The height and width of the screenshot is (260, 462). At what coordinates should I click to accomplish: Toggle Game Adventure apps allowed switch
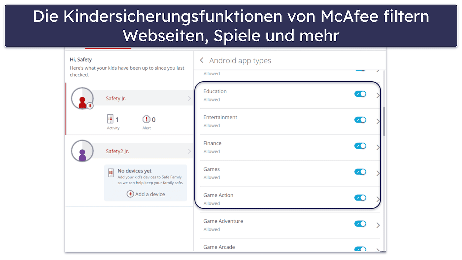pos(360,224)
